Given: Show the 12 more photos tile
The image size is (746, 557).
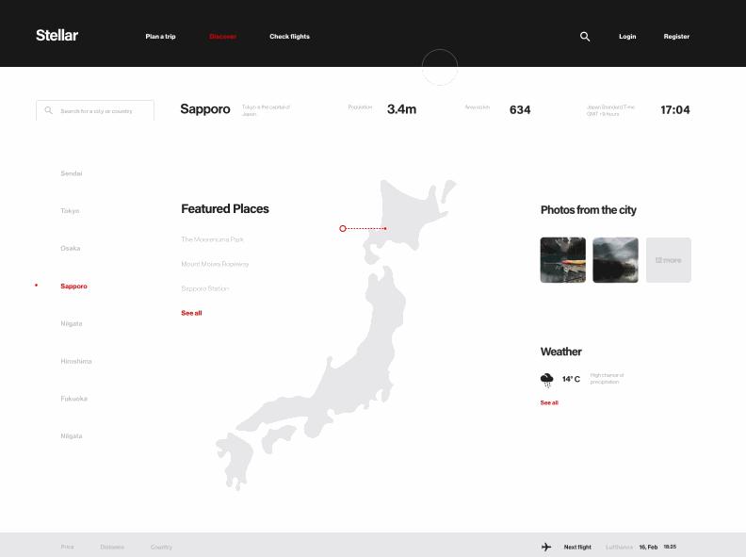Looking at the screenshot, I should [x=668, y=260].
